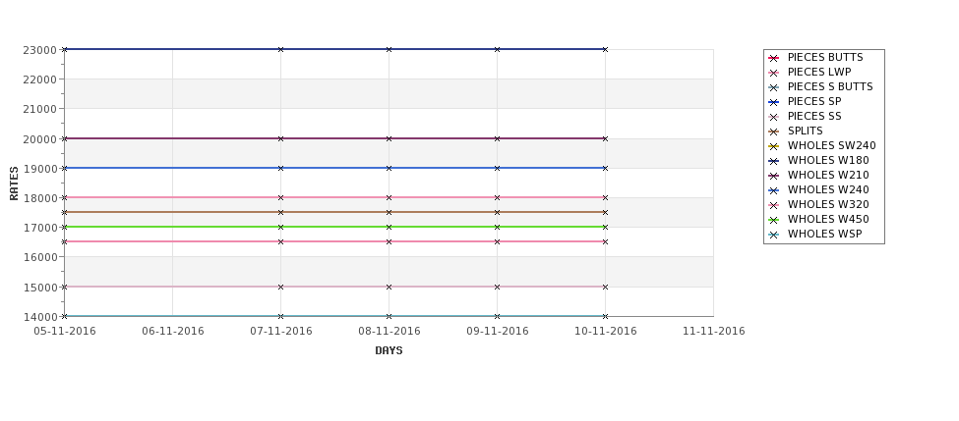Click the 08-11-2016 x-axis date label
Image resolution: width=959 pixels, height=421 pixels.
pyautogui.click(x=389, y=332)
